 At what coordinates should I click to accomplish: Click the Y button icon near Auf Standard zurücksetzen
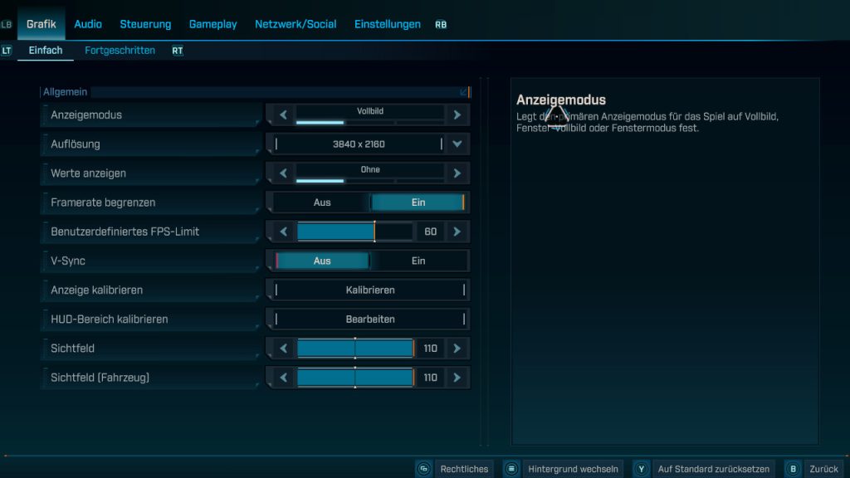641,468
